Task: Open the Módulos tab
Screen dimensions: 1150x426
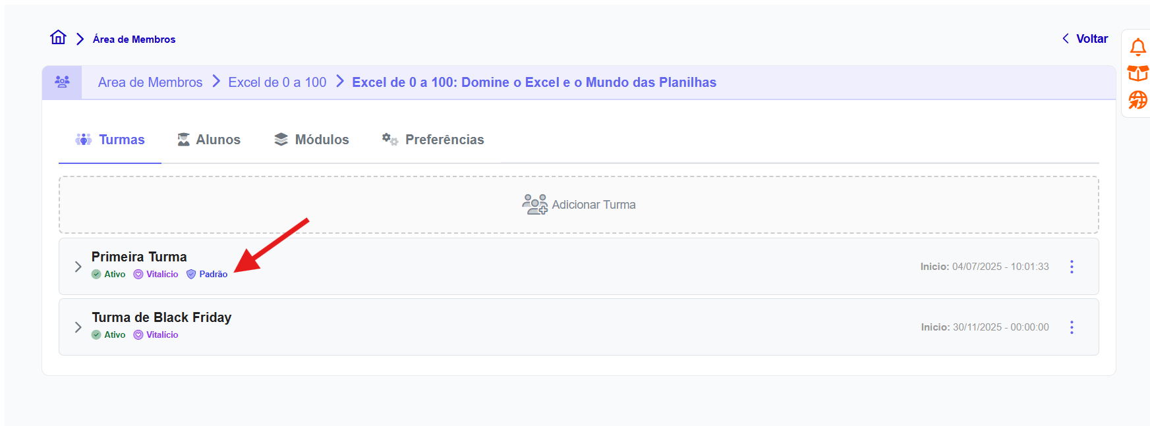Action: pyautogui.click(x=312, y=140)
